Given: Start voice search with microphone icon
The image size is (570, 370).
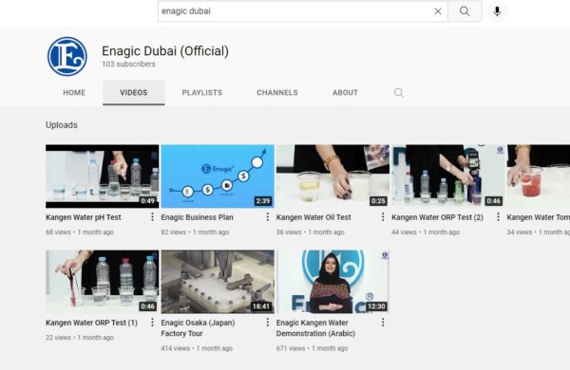Looking at the screenshot, I should point(497,11).
